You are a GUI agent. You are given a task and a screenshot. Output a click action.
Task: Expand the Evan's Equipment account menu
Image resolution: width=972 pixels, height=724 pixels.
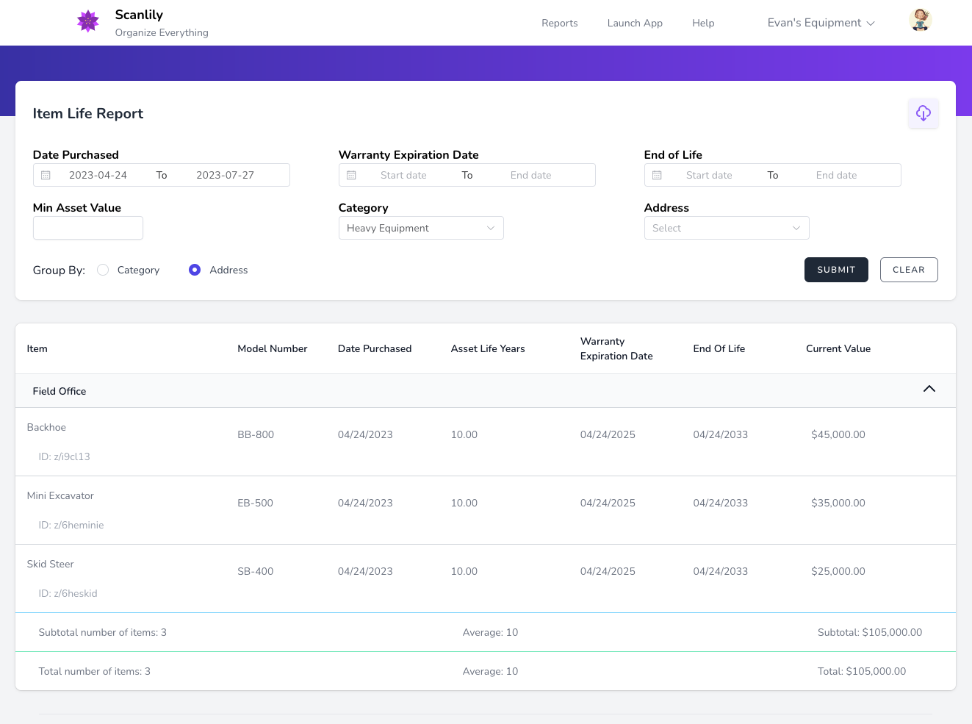[x=820, y=23]
